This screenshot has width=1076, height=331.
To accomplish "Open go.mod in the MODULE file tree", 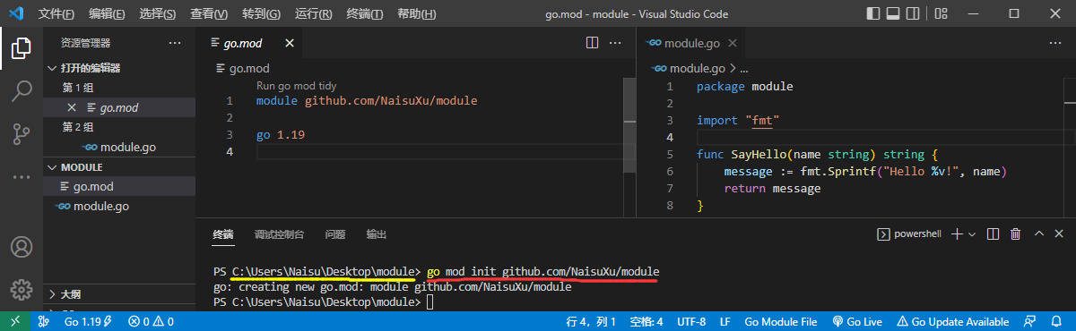I will pyautogui.click(x=119, y=186).
